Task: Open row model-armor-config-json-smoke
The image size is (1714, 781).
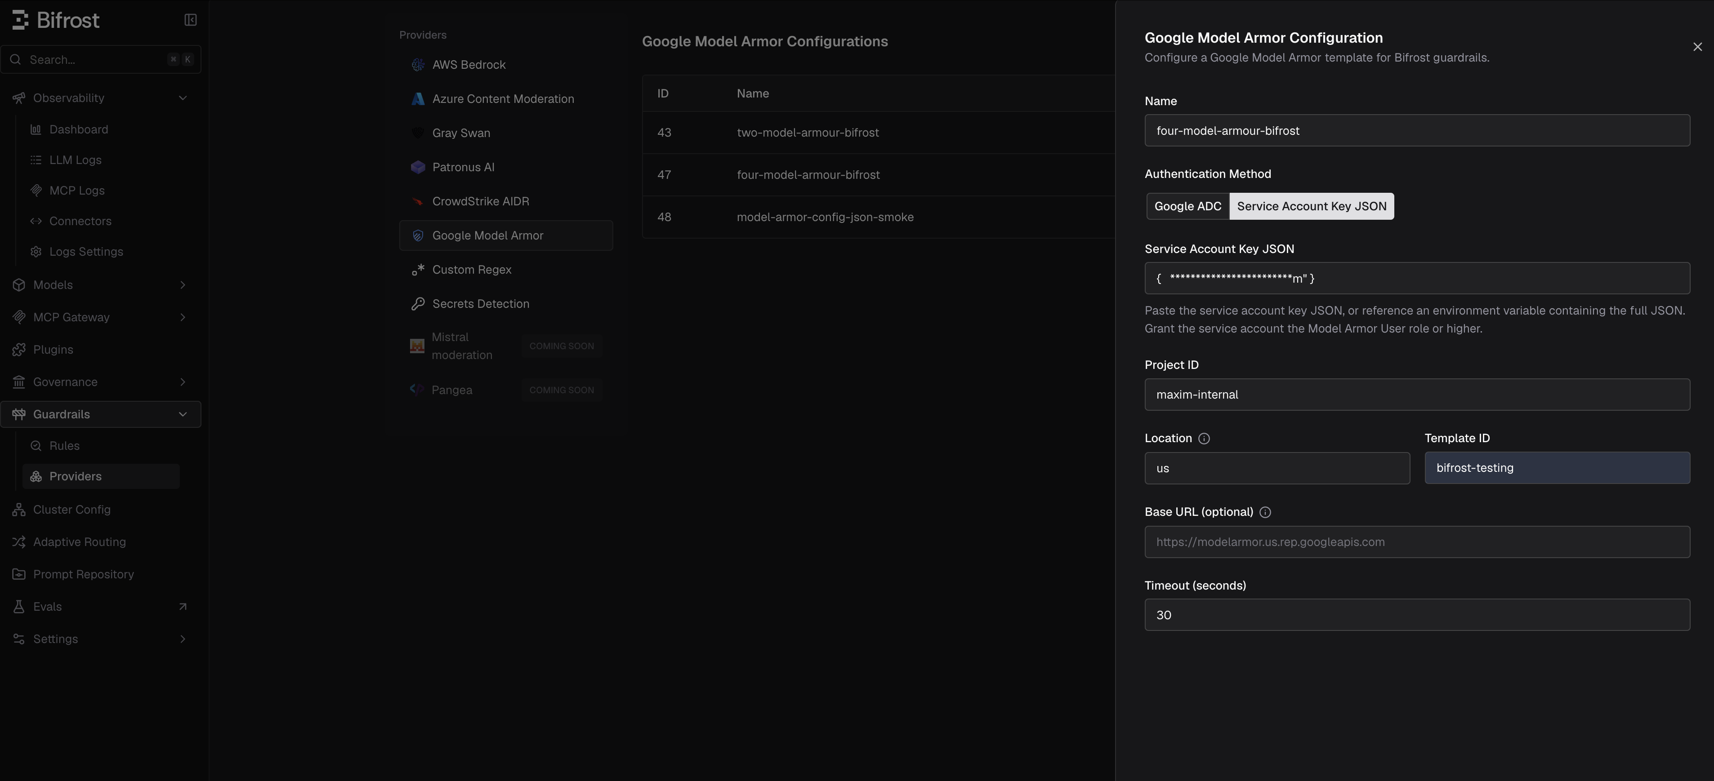Action: click(878, 217)
